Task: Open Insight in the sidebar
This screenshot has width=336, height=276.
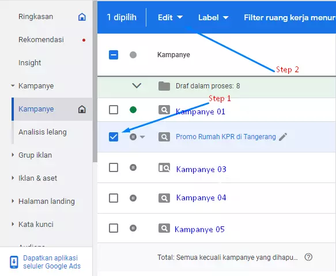Action: 29,63
